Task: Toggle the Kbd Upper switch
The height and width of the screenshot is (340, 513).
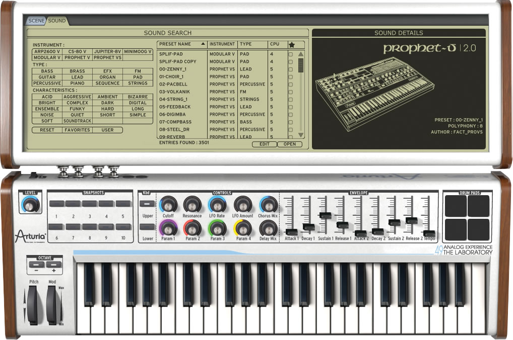Action: (147, 204)
